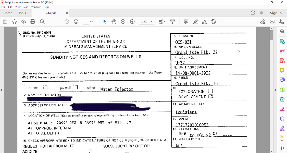Open the Protect tool in the sidebar
The image size is (287, 153).
point(282,119)
